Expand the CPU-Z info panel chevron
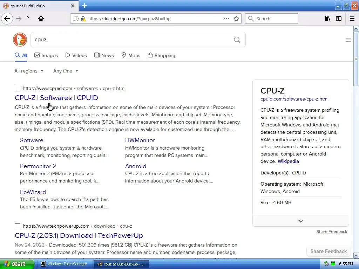The height and width of the screenshot is (269, 359). coord(300,221)
